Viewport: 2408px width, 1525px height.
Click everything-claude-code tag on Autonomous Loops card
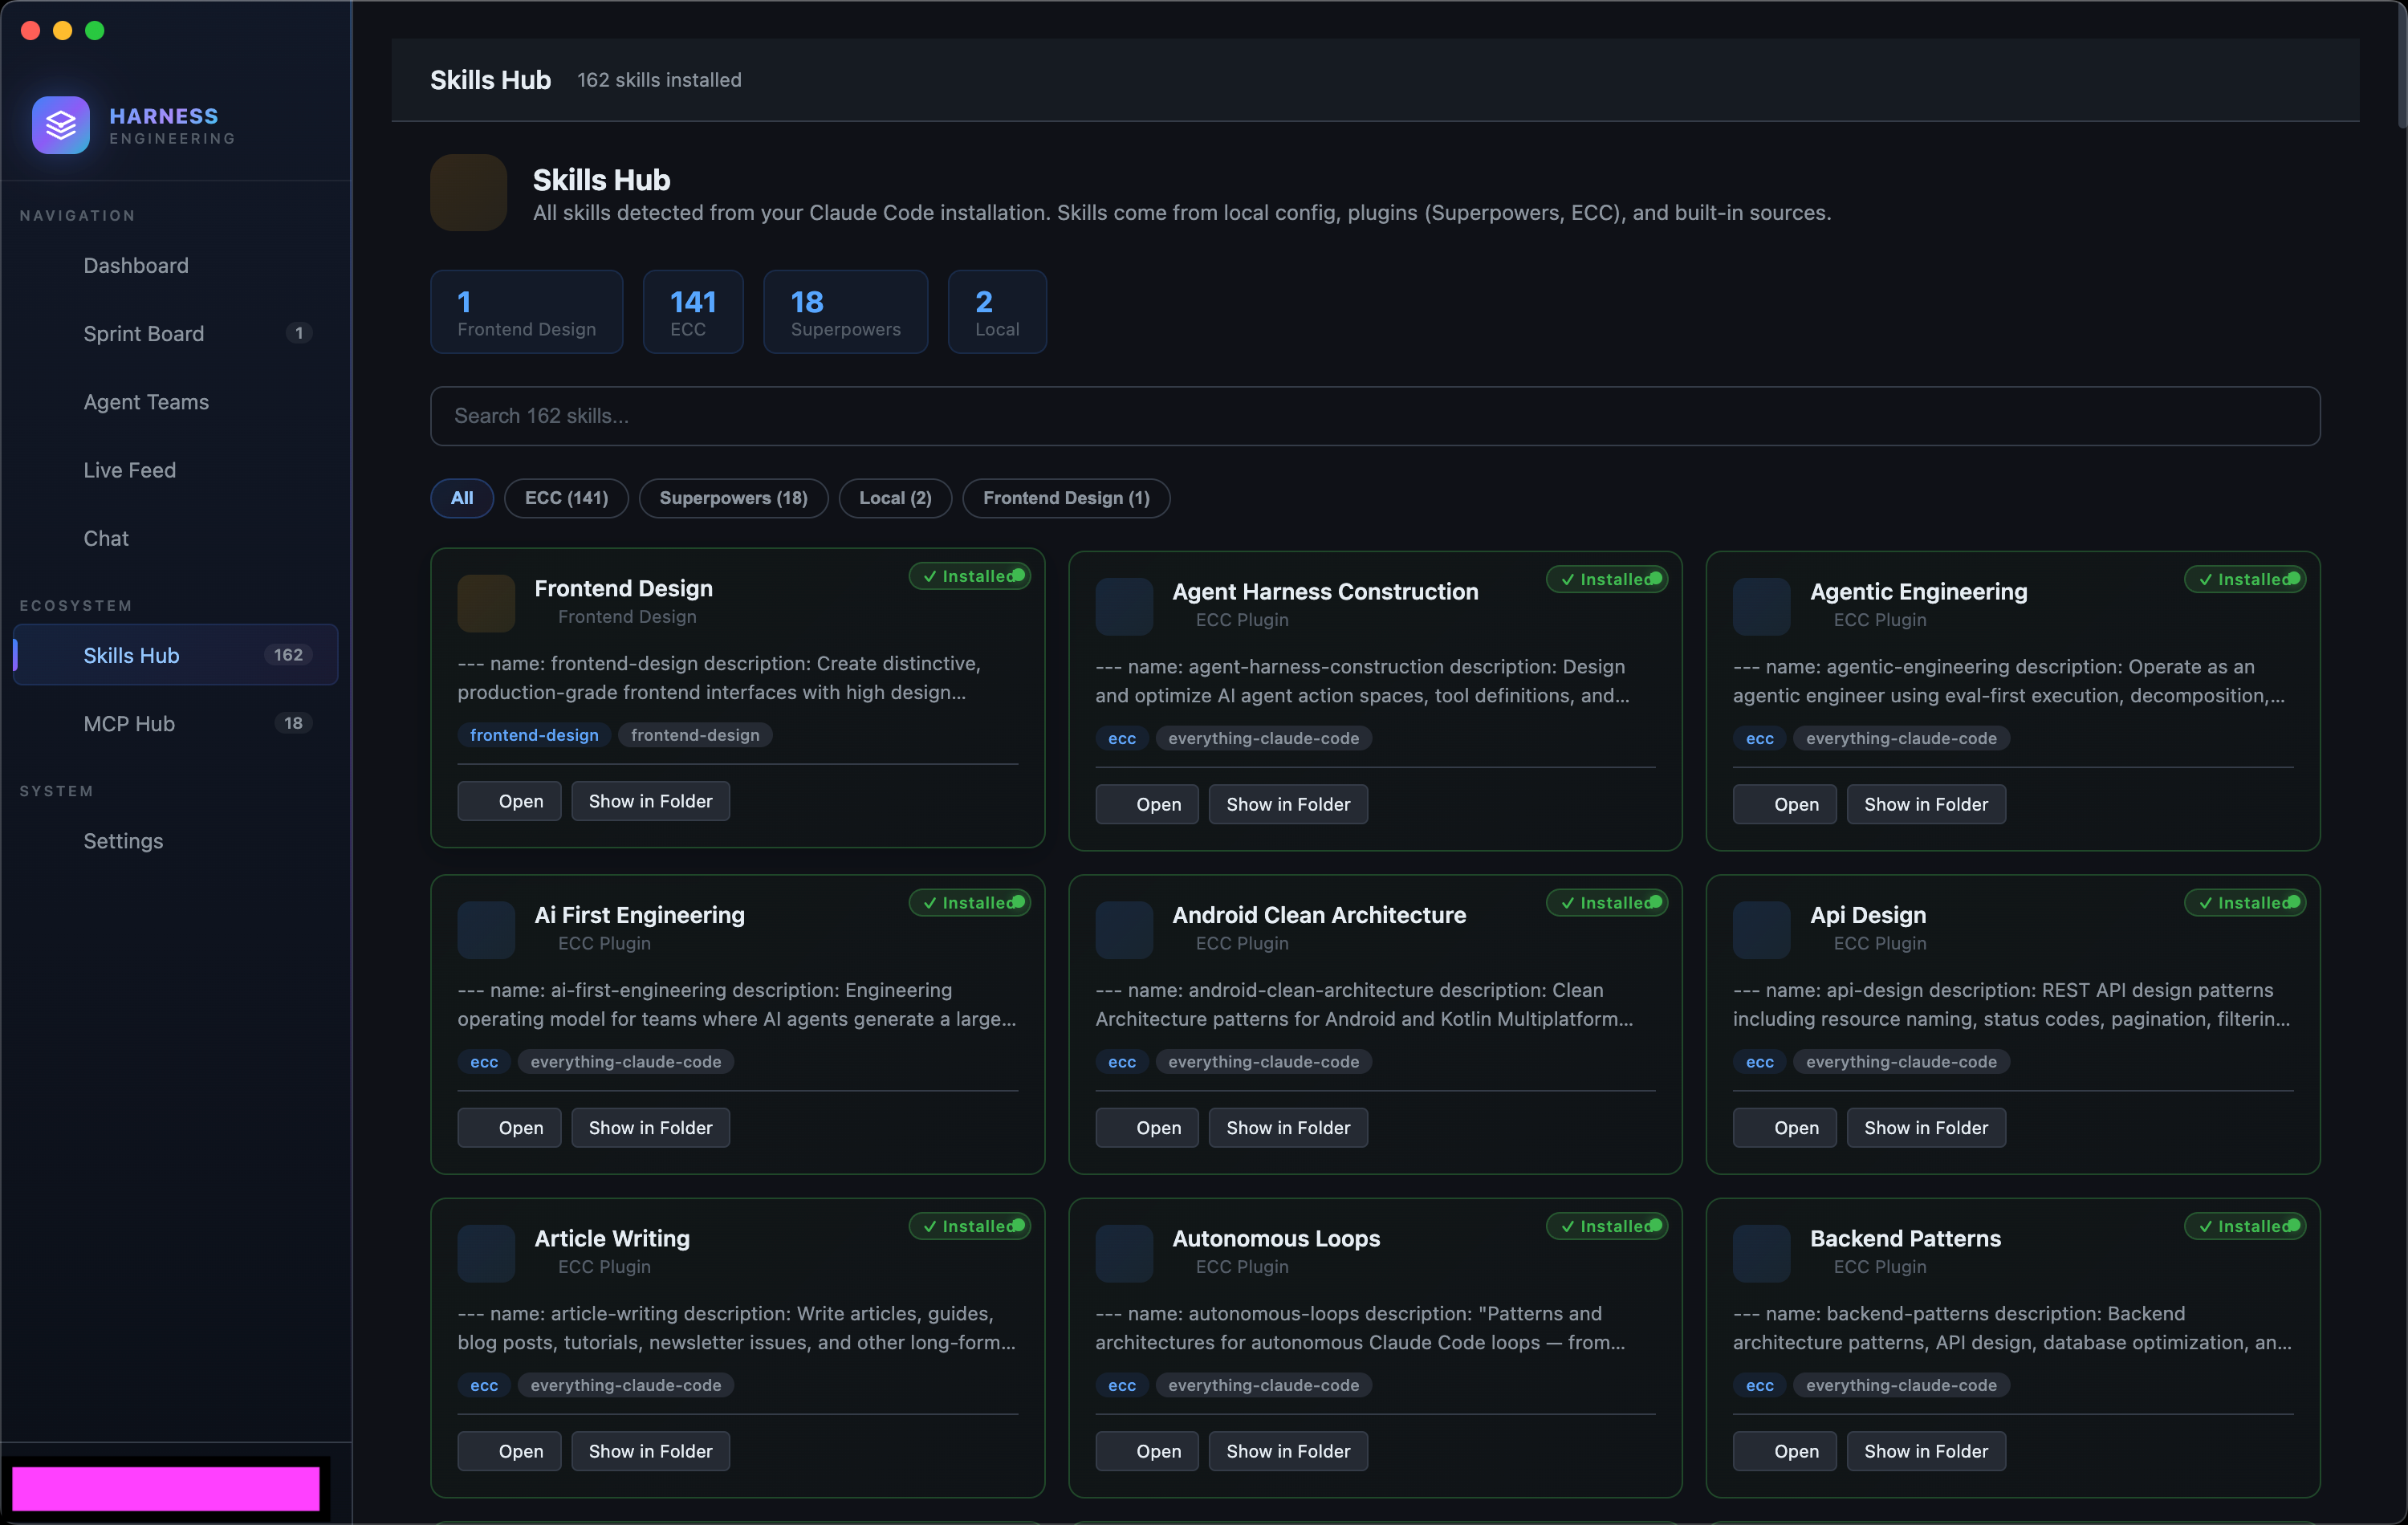(1263, 1385)
